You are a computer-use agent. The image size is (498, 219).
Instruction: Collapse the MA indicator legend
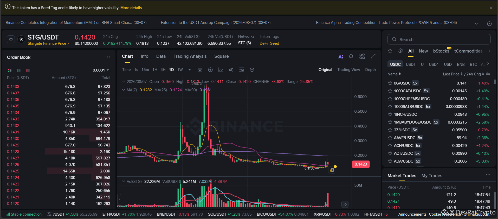point(124,90)
